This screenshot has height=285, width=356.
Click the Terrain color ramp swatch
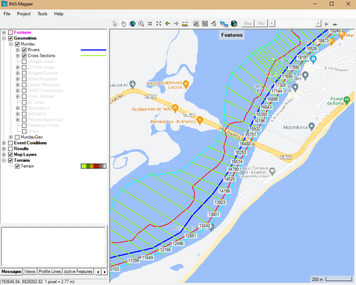coord(93,166)
